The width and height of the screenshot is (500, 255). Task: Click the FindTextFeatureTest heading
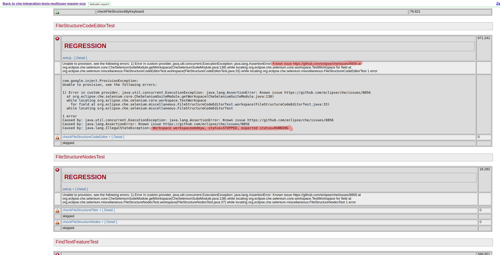click(77, 242)
